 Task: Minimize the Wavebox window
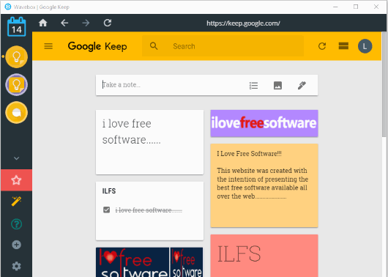(x=335, y=7)
